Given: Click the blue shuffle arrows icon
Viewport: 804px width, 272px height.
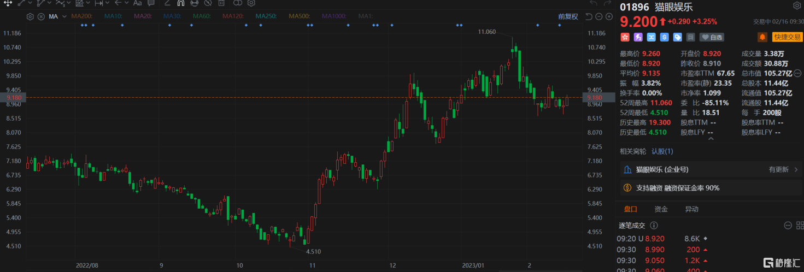Looking at the screenshot, I should (x=651, y=37).
